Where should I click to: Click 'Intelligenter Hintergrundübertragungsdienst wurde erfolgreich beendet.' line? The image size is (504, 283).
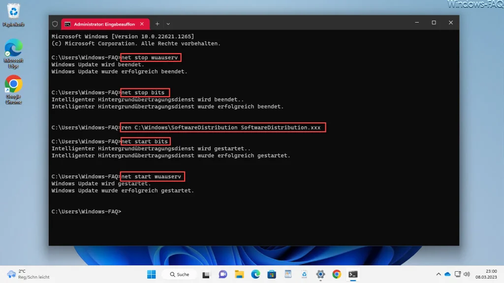[167, 107]
